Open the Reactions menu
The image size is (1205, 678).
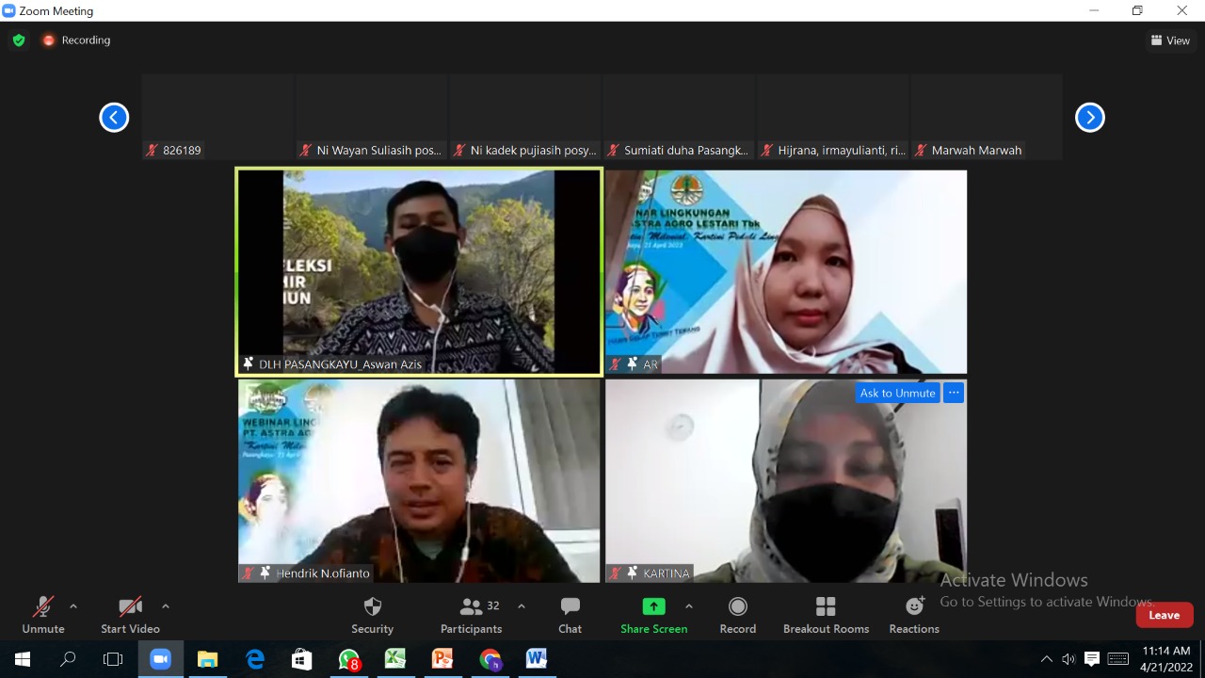pyautogui.click(x=914, y=615)
